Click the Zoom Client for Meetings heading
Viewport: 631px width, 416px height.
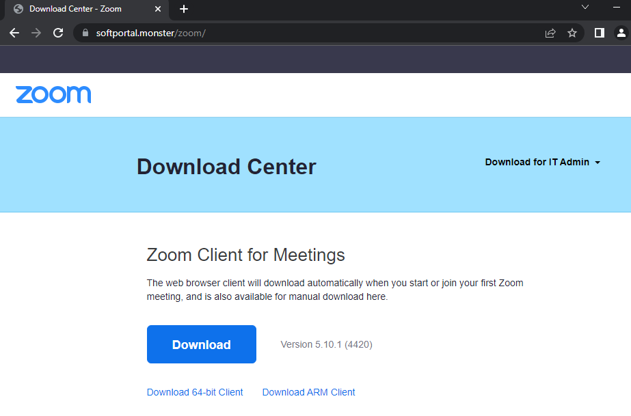(x=245, y=255)
